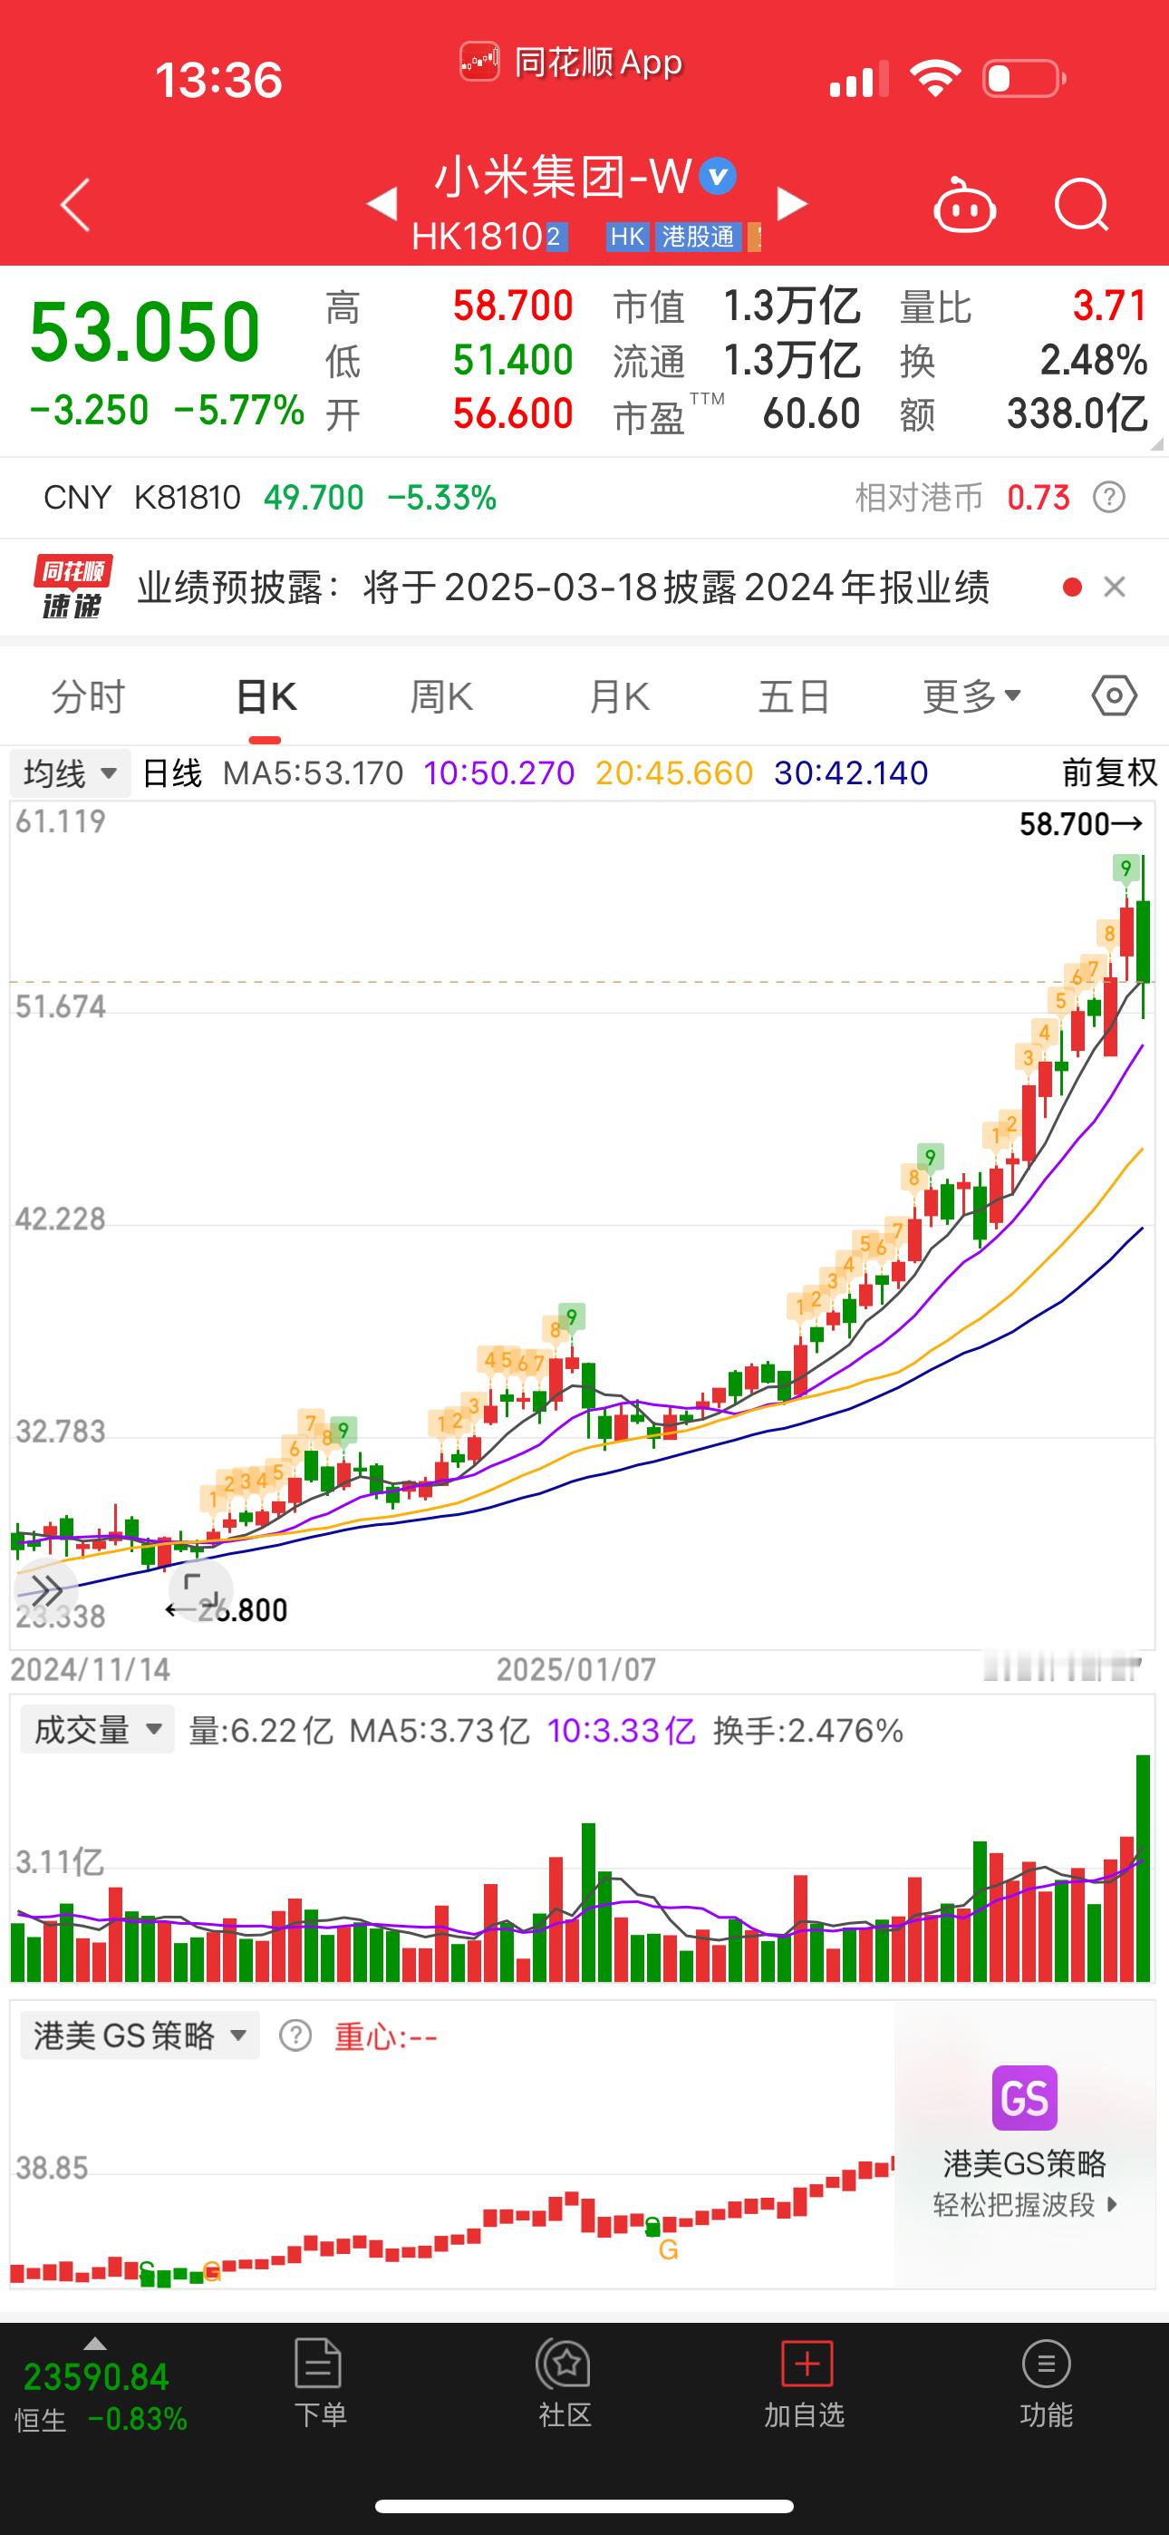Read the 业绩预披露 2025-03-18 announcement
This screenshot has height=2535, width=1169.
[x=563, y=588]
